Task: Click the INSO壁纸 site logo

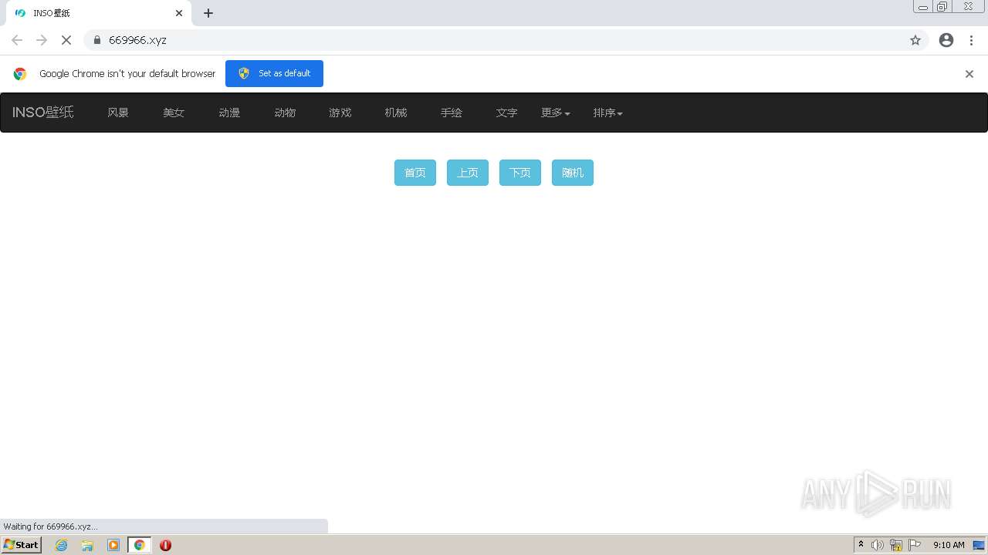Action: coord(43,113)
